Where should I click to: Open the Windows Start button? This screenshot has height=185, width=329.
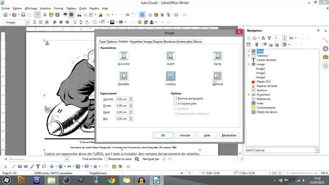point(6,180)
